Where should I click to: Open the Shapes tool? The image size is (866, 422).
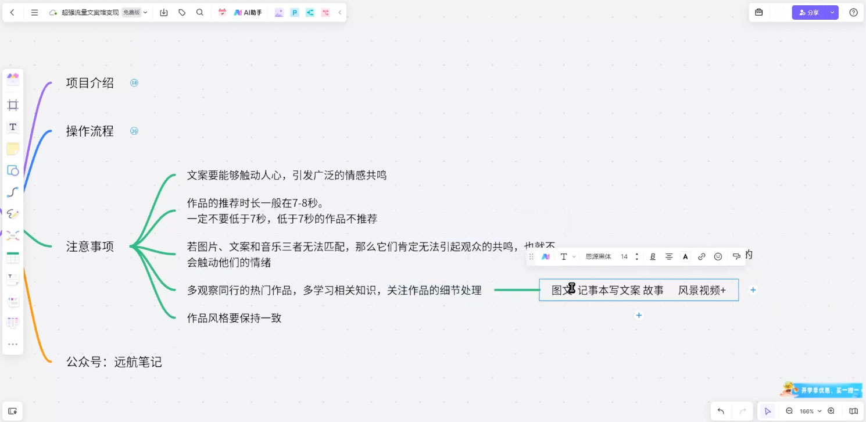[13, 170]
